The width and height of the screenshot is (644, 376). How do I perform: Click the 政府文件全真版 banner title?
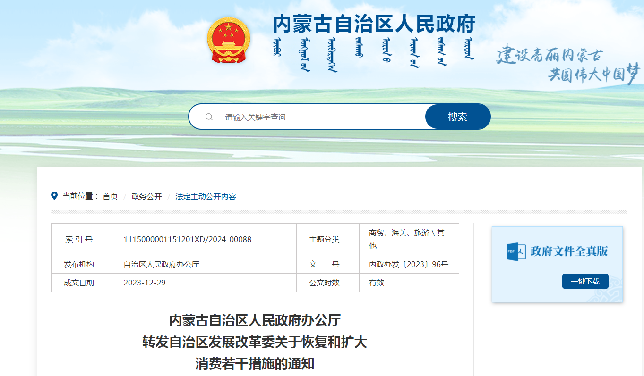click(569, 251)
